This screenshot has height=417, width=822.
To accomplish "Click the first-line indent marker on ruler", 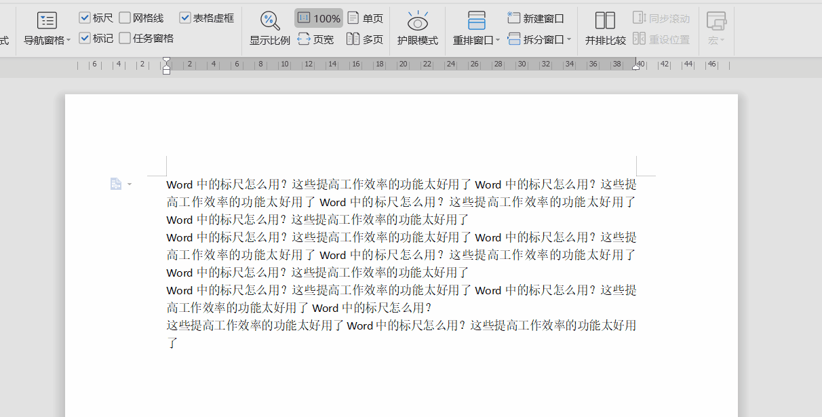I will click(x=167, y=60).
